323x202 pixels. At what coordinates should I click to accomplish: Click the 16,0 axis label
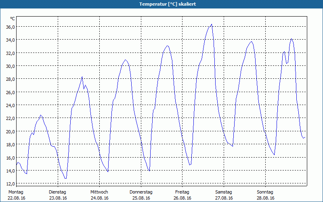point(10,158)
